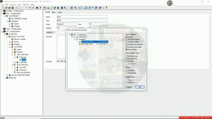Enable the Take over checkbox
This screenshot has height=119, width=212.
(127, 82)
